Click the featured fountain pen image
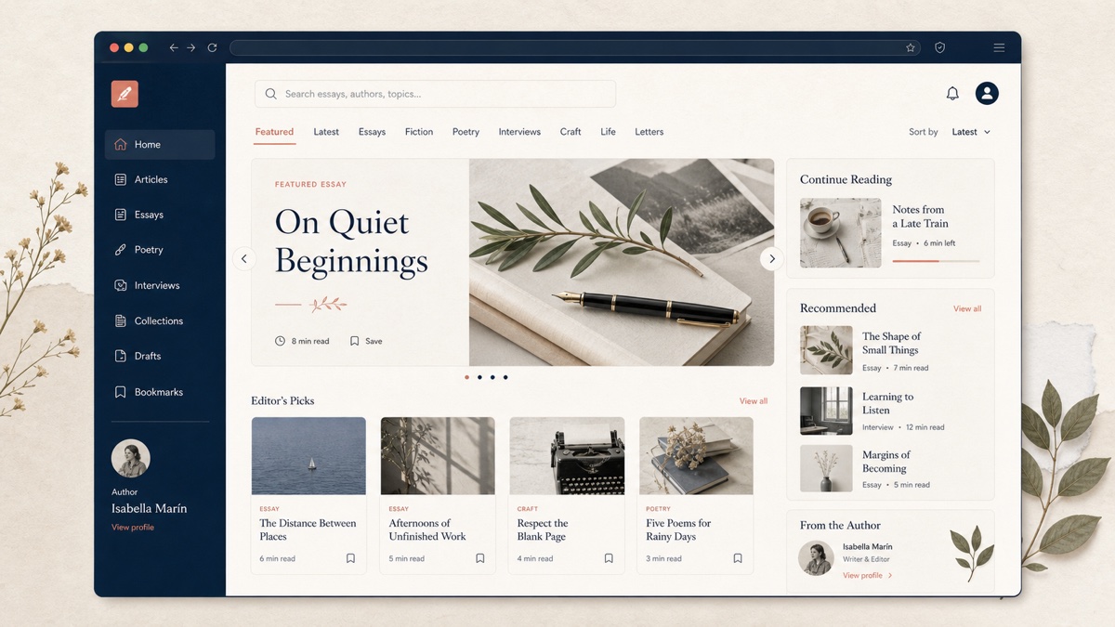Screen dimensions: 1115x627 tap(622, 262)
